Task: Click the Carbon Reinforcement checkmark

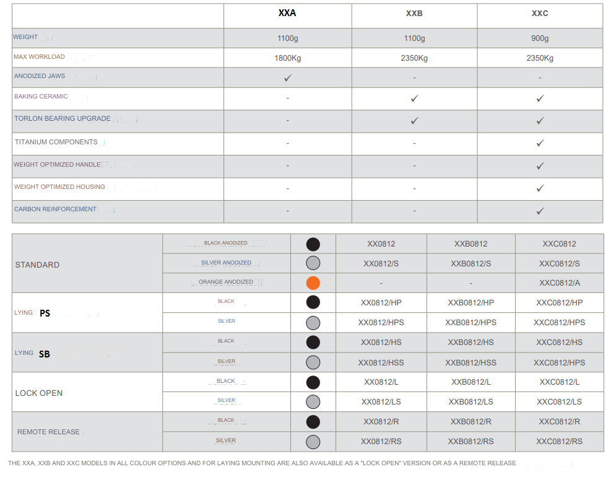Action: (540, 211)
